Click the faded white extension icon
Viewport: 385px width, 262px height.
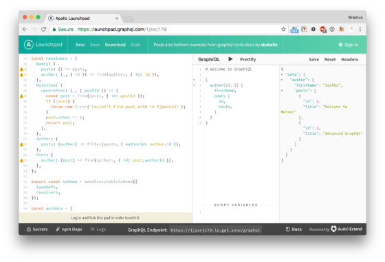point(351,29)
